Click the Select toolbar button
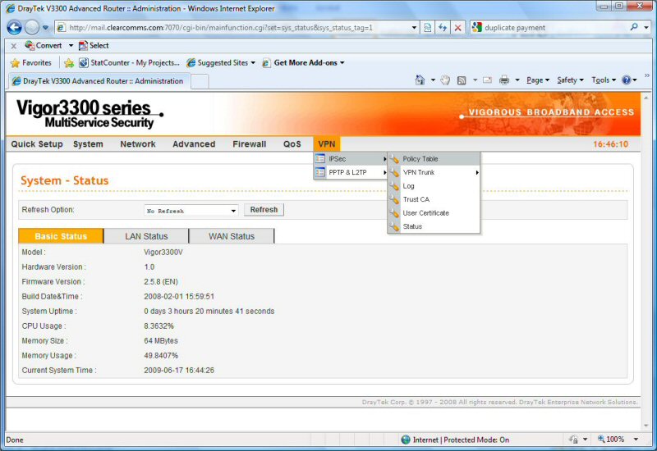The height and width of the screenshot is (451, 657). [x=94, y=45]
